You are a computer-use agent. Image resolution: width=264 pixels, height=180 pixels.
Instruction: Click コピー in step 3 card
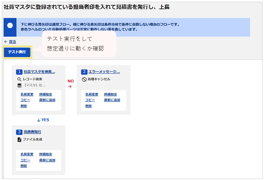point(25,160)
